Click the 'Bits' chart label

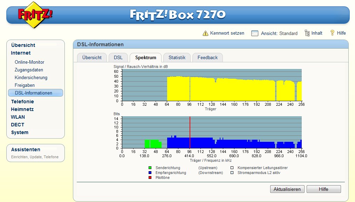(x=117, y=114)
